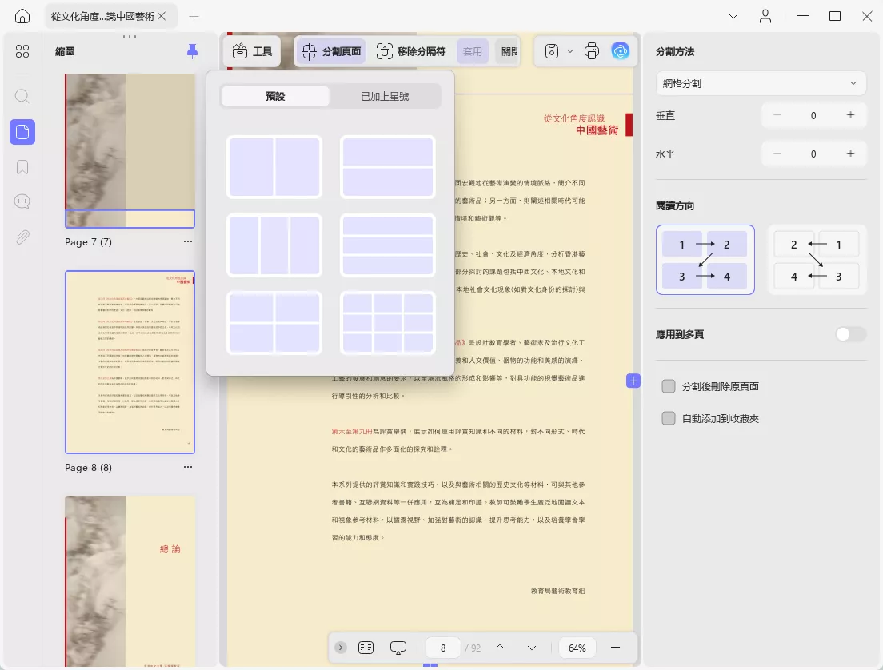Open a new tab with plus
Screen dimensions: 883x670
pyautogui.click(x=194, y=16)
